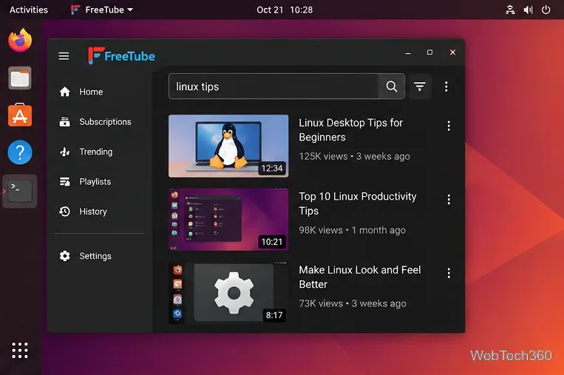Play the purple desktop thumbnail lasting 10:21
Screen dimensions: 564x375
228,220
